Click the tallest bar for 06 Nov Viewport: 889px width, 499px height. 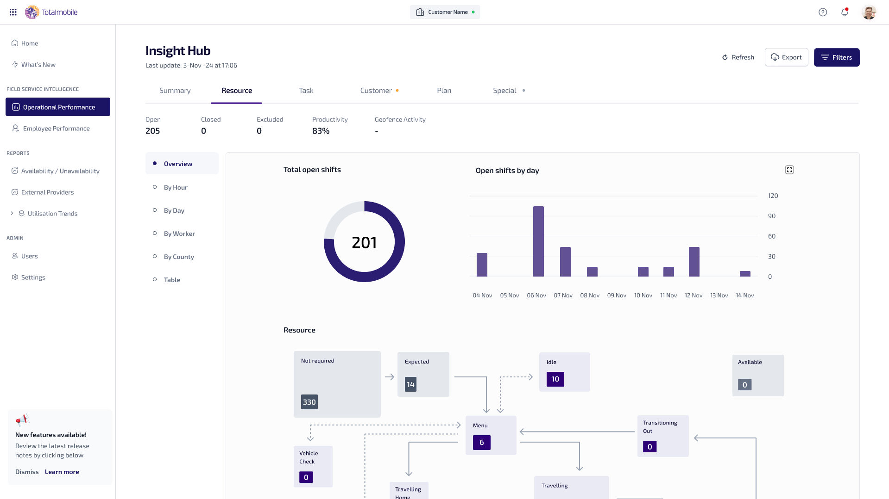[x=538, y=241]
